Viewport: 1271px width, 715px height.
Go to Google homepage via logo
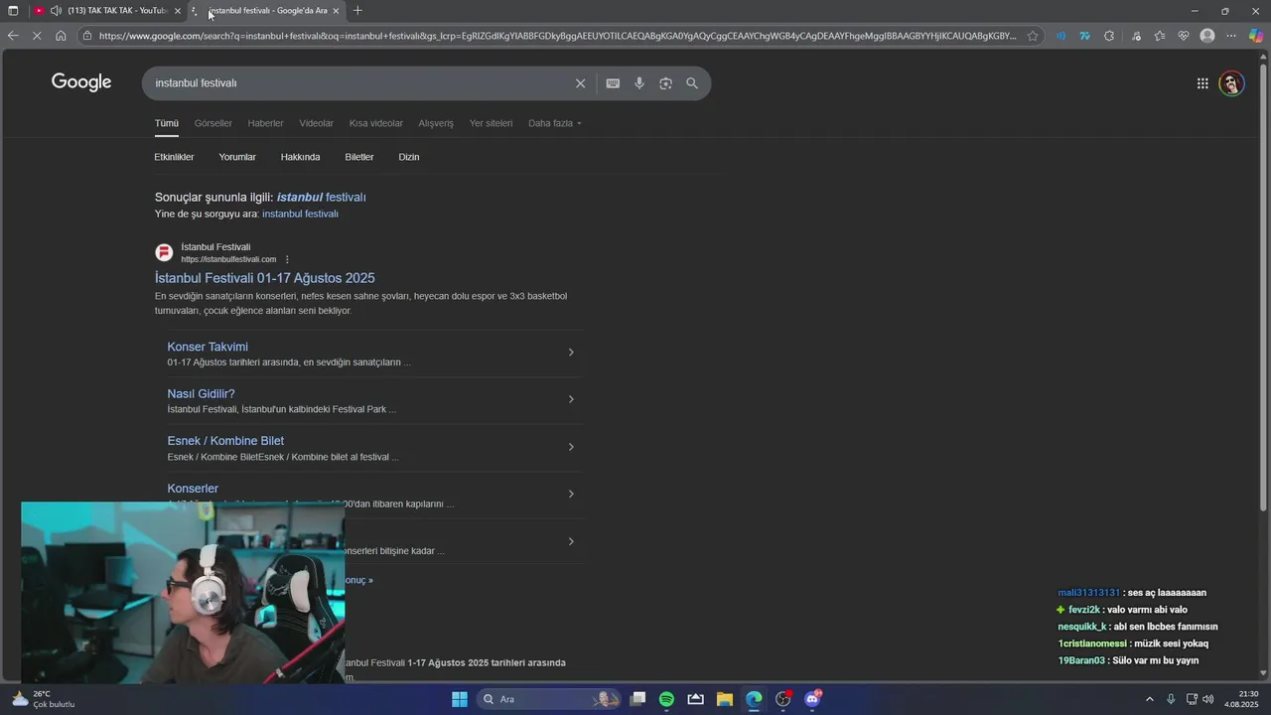point(81,82)
